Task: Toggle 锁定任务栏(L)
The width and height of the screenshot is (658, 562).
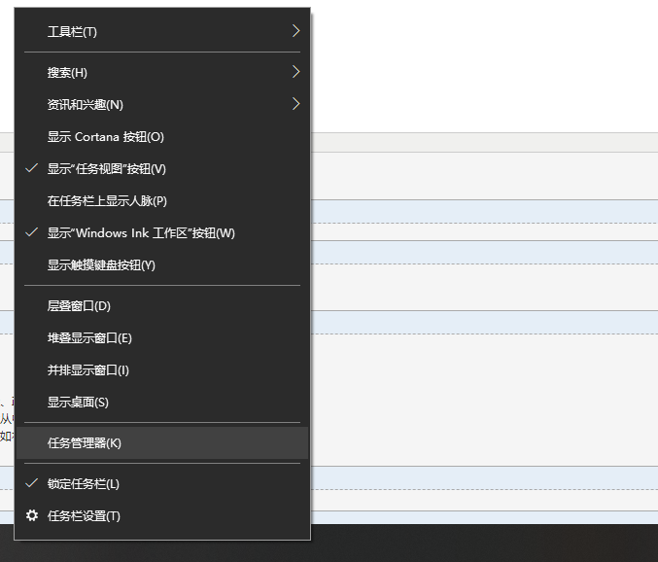Action: pos(162,483)
